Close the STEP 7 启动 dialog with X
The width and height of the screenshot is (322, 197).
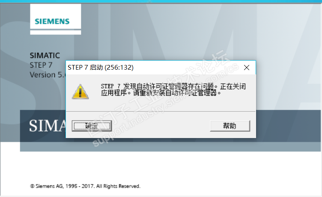click(x=247, y=68)
